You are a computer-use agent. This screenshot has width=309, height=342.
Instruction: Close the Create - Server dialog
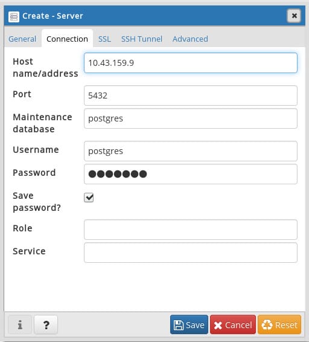pos(294,16)
